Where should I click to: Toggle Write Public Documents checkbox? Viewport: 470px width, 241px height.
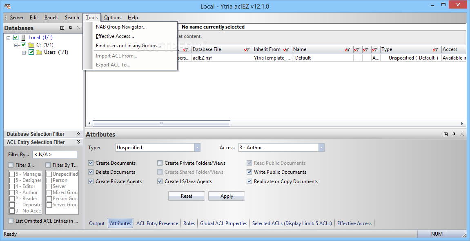(x=249, y=172)
